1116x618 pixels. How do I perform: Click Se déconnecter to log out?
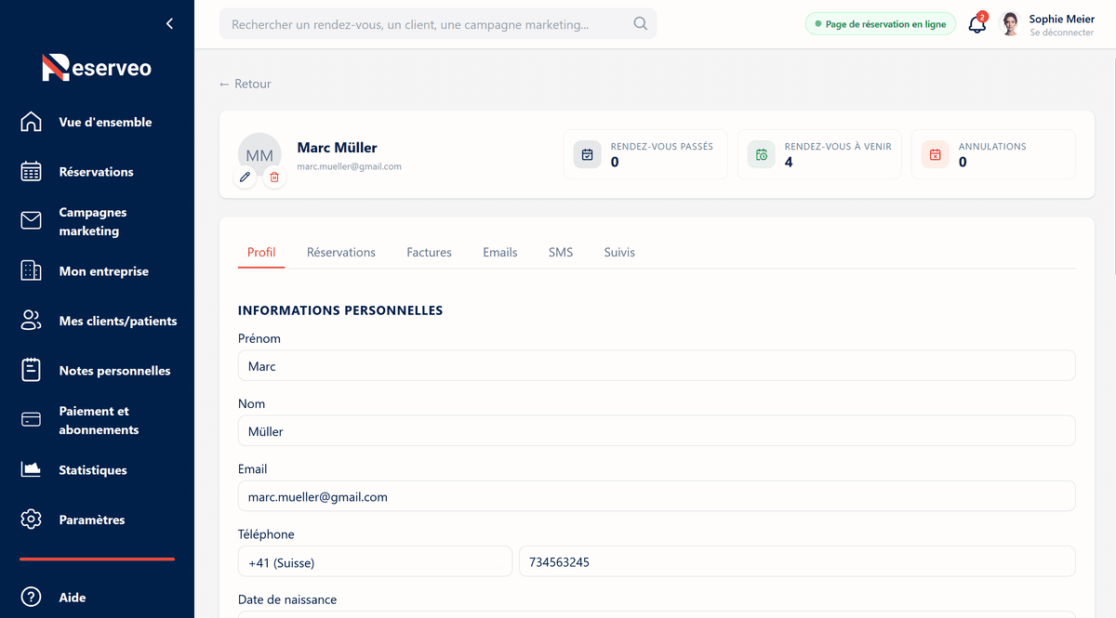(1061, 33)
